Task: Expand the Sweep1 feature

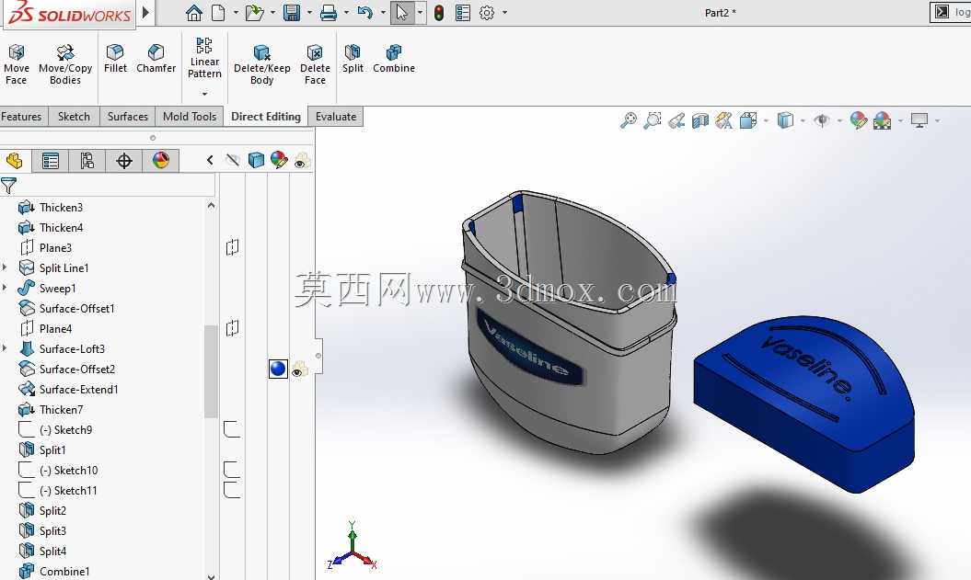Action: point(5,288)
